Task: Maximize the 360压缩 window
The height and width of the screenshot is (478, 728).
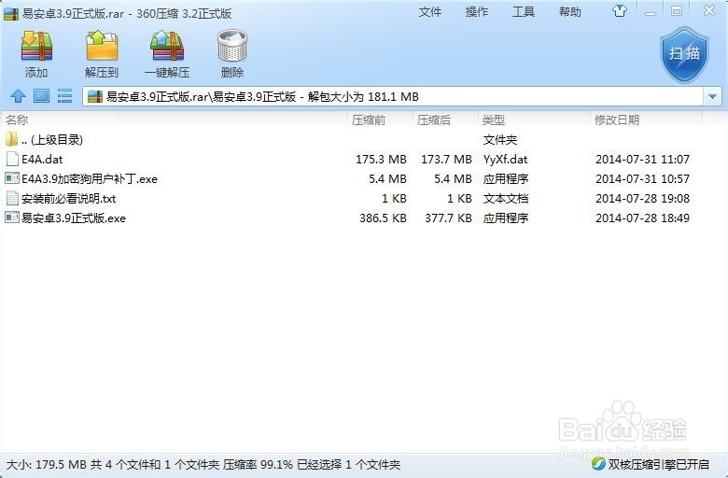Action: coord(677,11)
